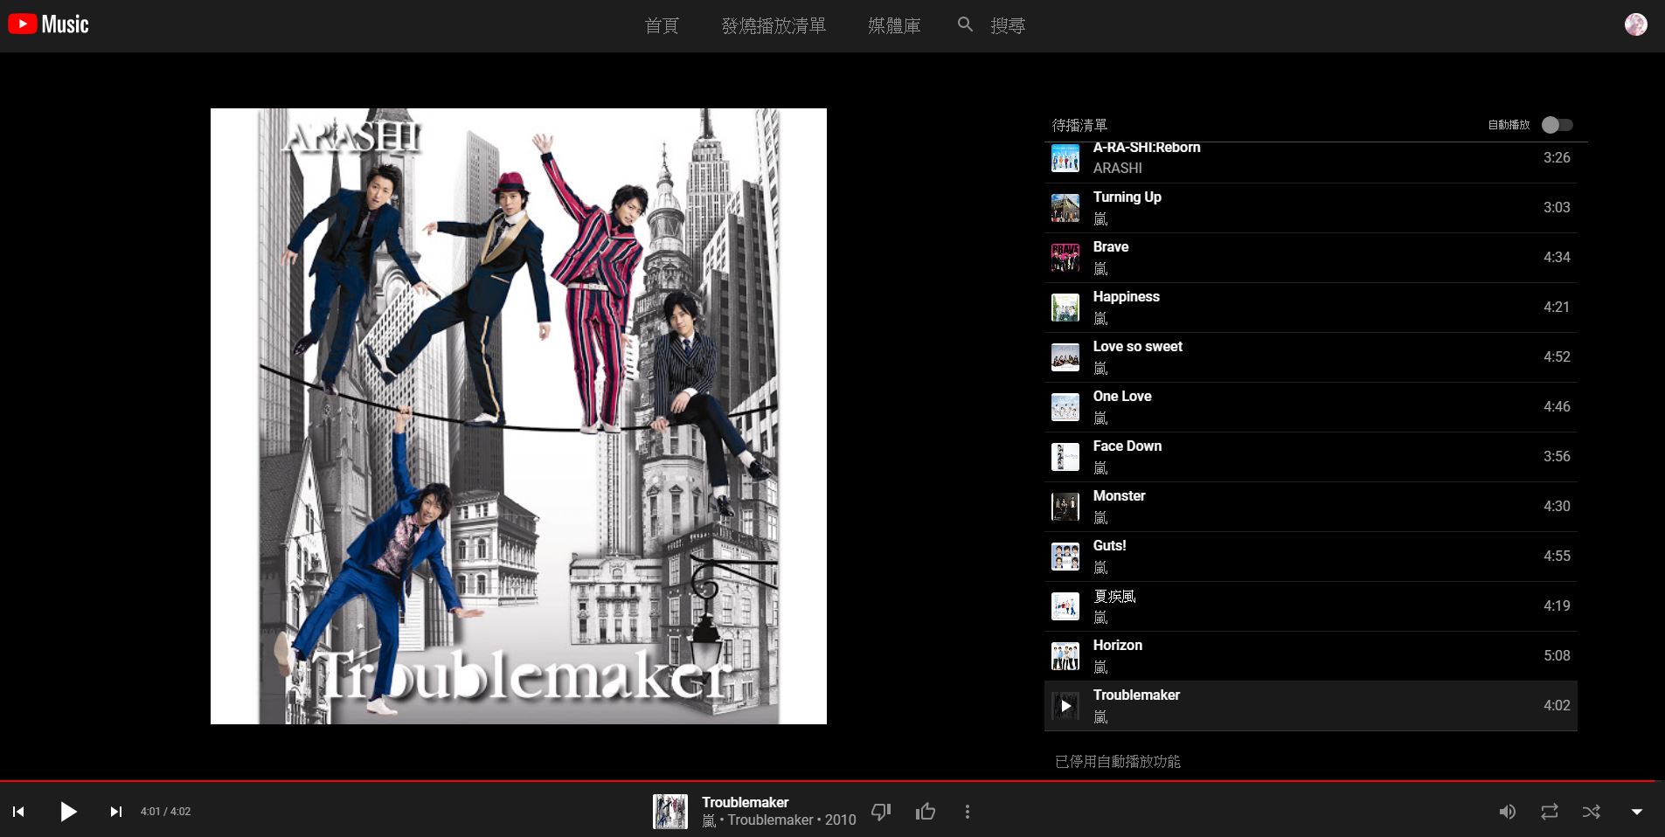This screenshot has width=1665, height=837.
Task: Click the Brave album thumbnail
Action: coord(1065,258)
